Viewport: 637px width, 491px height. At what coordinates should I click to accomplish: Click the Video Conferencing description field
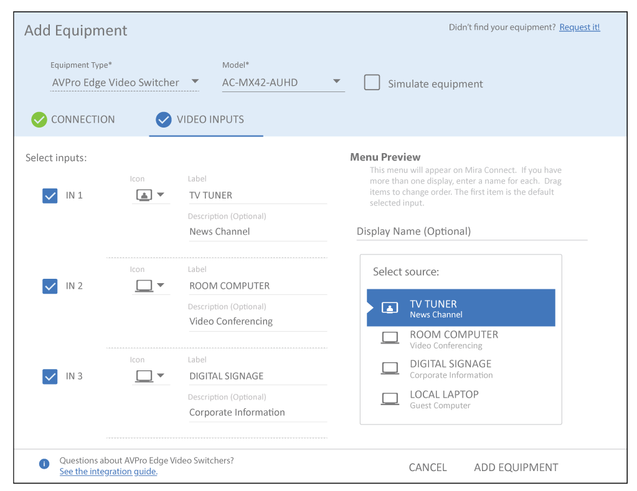tap(258, 322)
